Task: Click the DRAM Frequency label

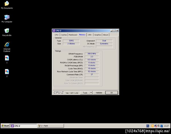Action: click(x=76, y=54)
